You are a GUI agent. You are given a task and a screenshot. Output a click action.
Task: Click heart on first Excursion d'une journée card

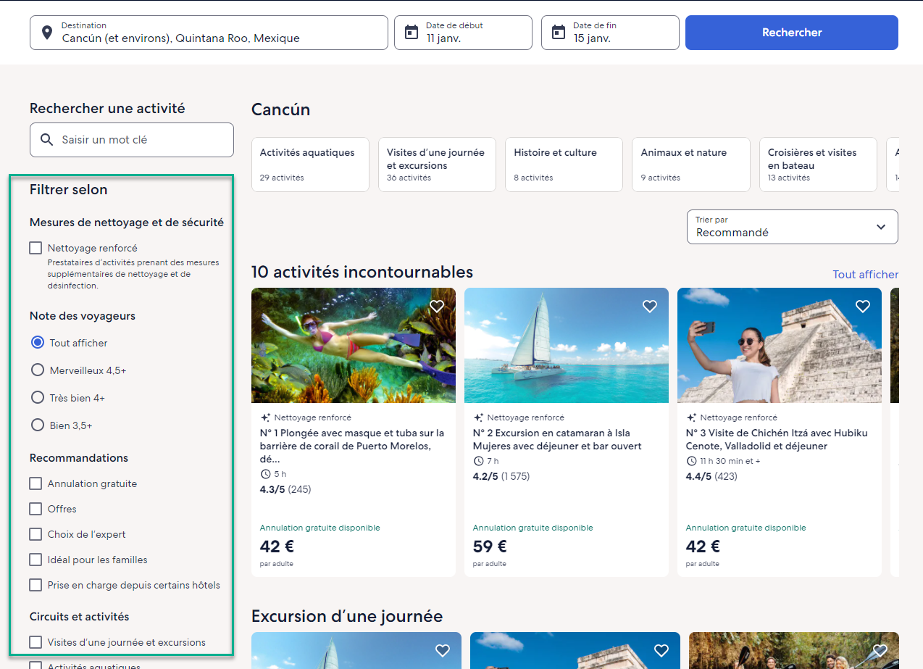tap(443, 651)
